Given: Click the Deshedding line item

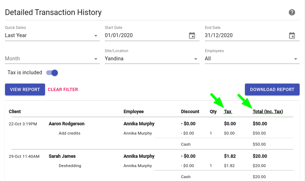Looking at the screenshot, I should (x=70, y=166).
